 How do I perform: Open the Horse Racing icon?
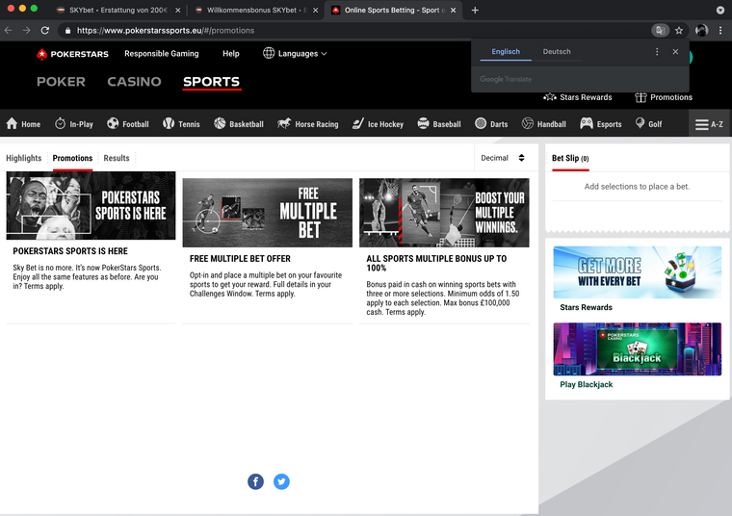coord(284,123)
